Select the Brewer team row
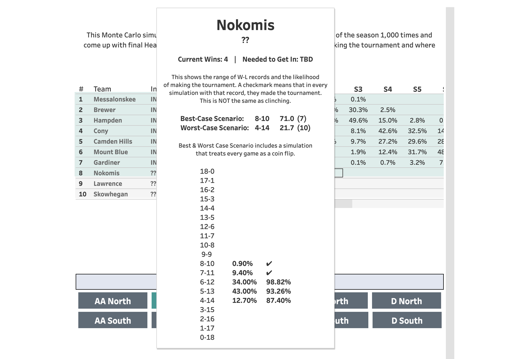This screenshot has width=521, height=359. (x=104, y=110)
